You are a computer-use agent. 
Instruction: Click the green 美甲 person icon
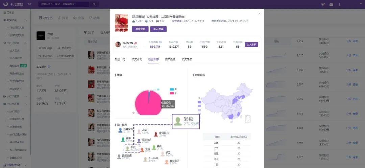coord(123,139)
